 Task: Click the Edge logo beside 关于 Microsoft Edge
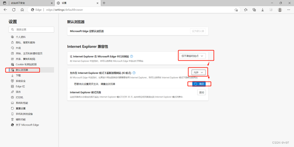[x=12, y=125]
